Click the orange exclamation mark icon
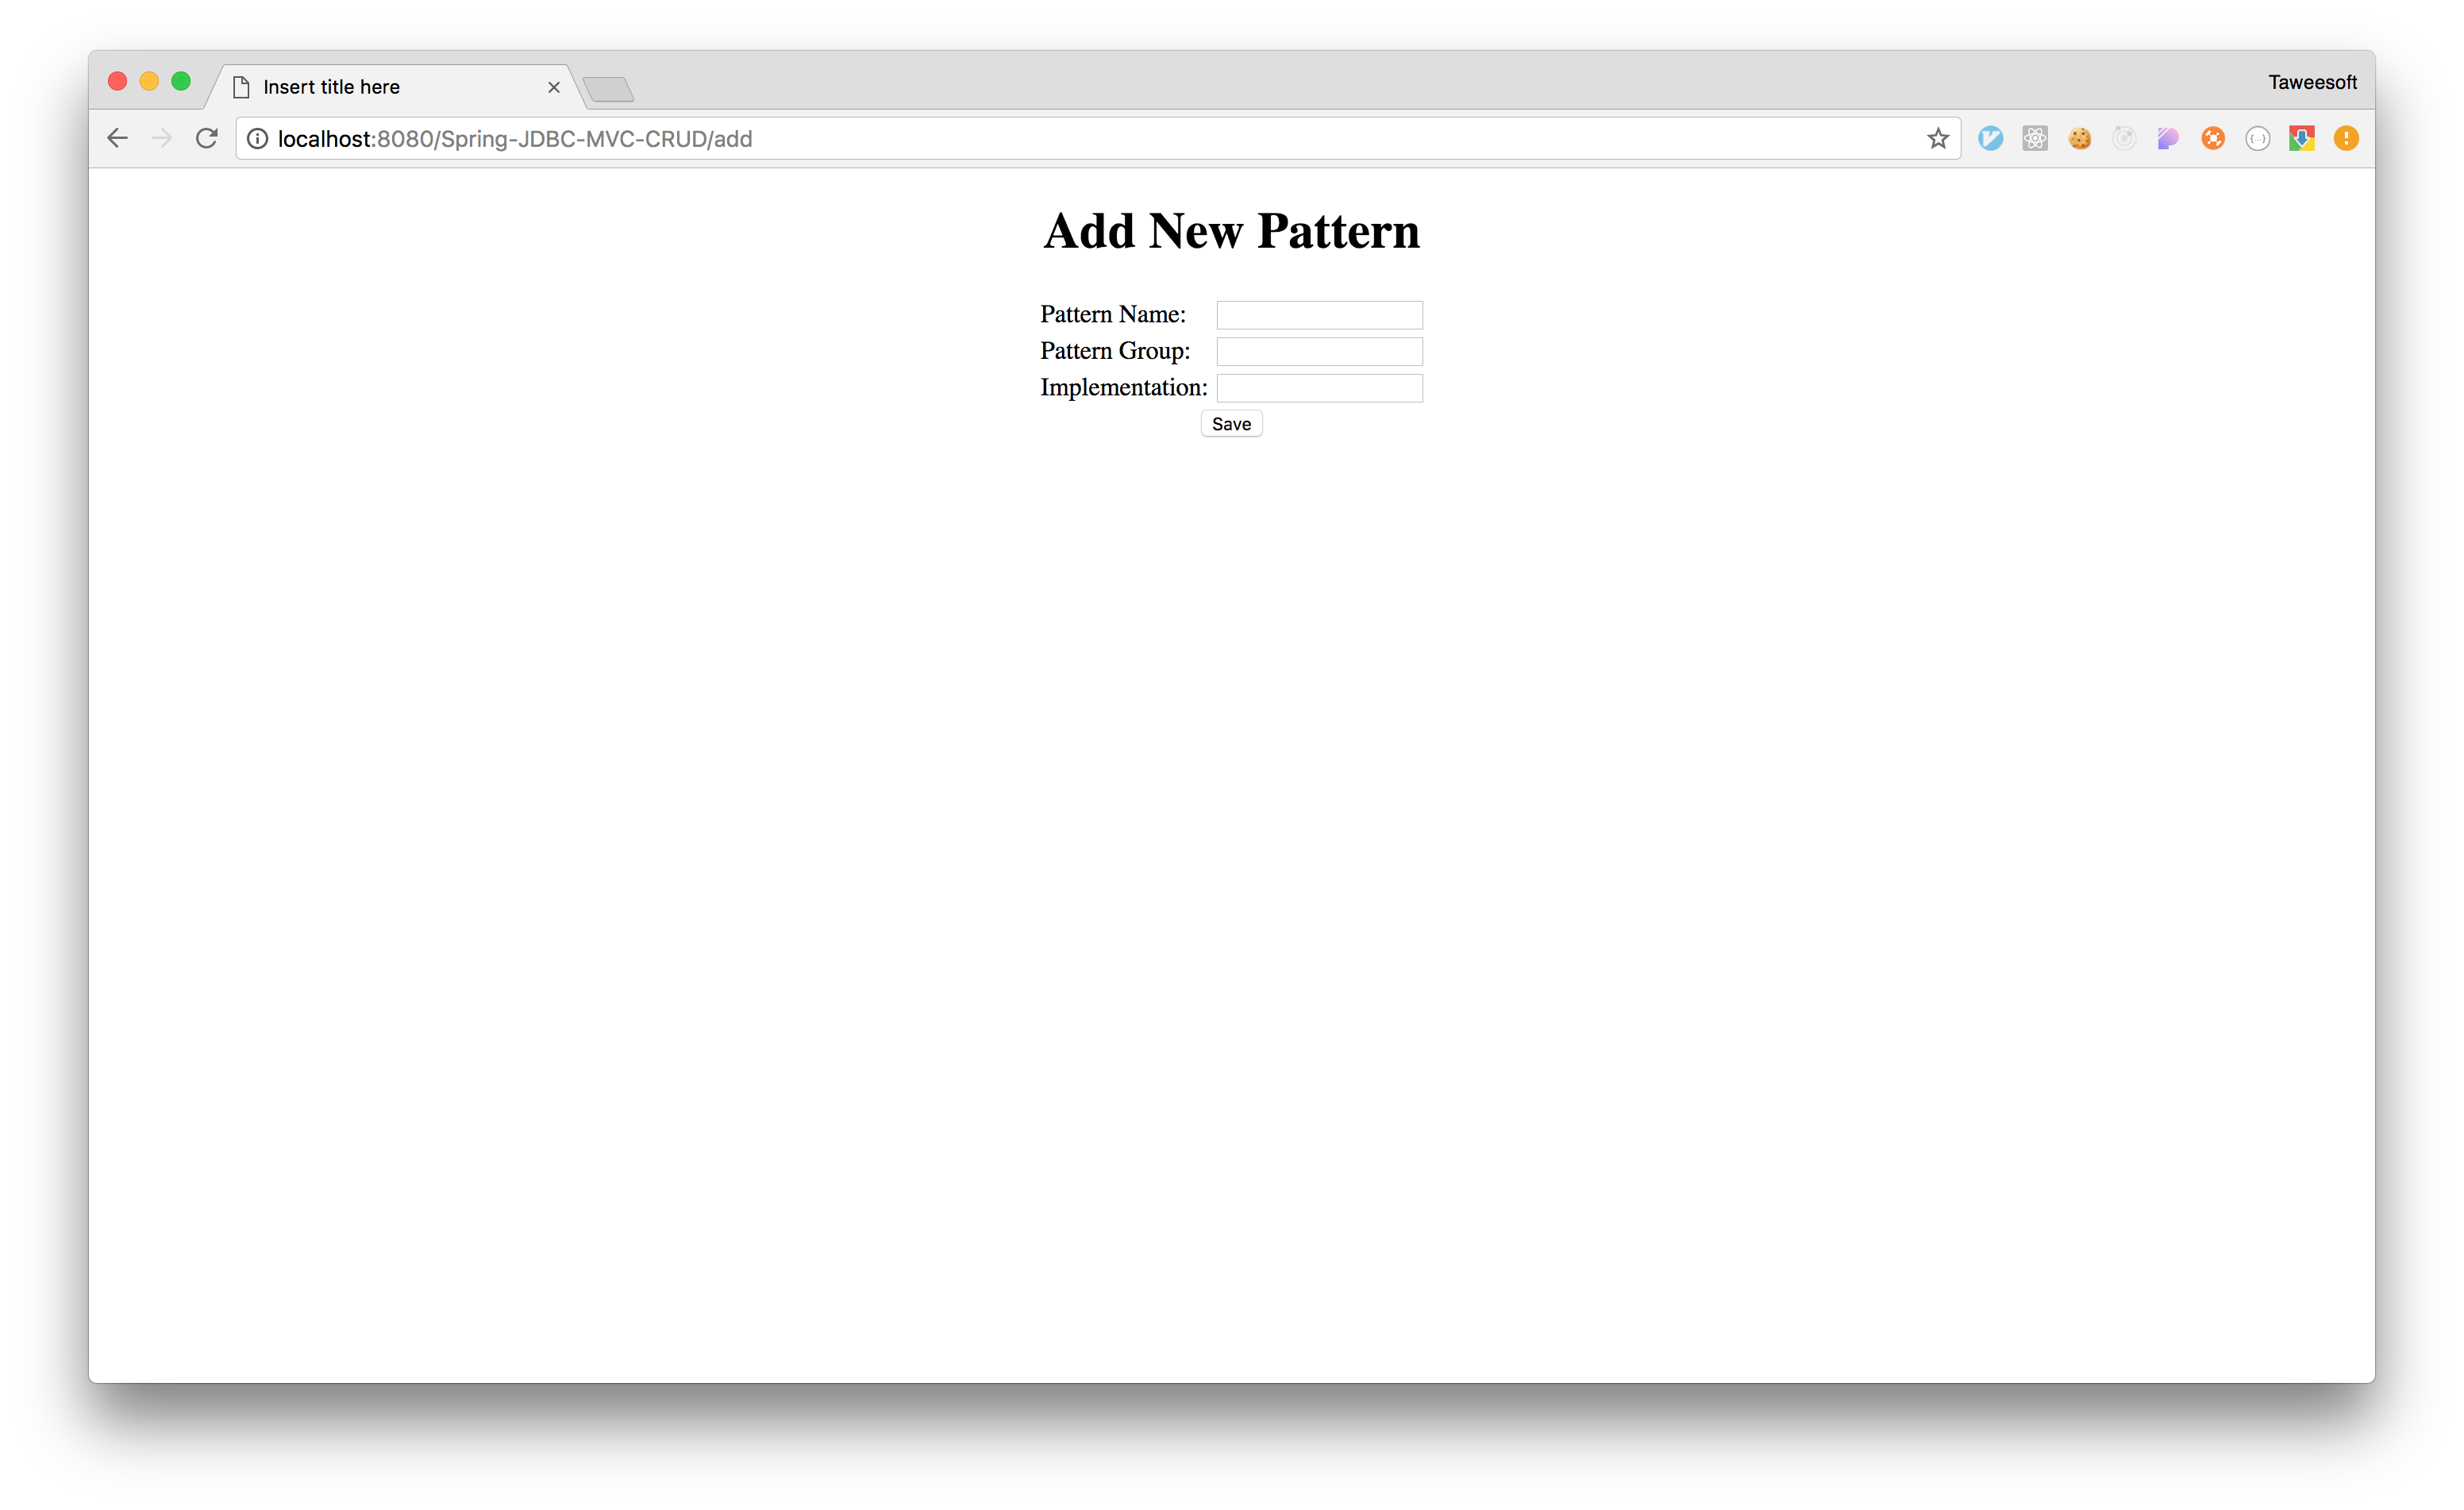The width and height of the screenshot is (2464, 1510). (x=2346, y=139)
